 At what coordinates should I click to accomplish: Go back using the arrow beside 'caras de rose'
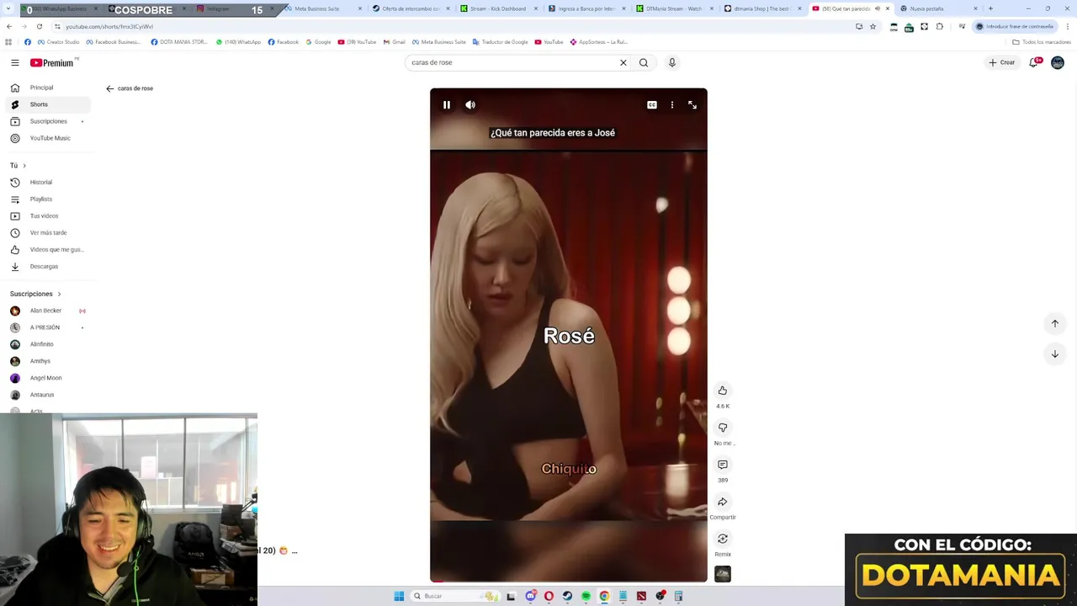click(109, 88)
